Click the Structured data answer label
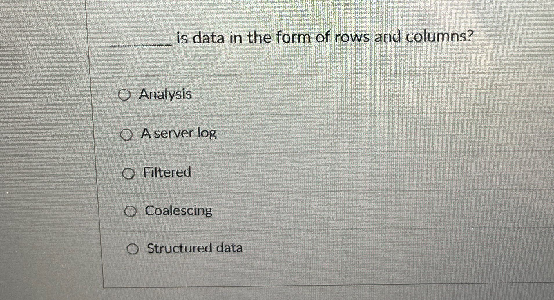 195,248
